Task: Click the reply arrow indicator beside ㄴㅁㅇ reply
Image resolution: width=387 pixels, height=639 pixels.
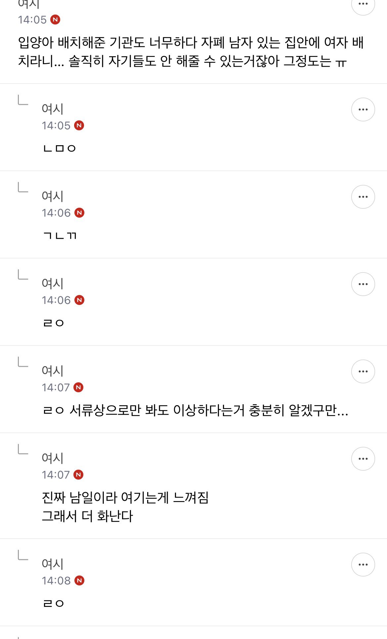Action: coord(23,100)
